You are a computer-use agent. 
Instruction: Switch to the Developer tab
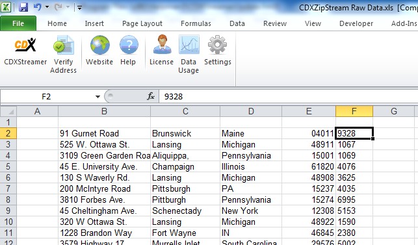[x=356, y=23]
